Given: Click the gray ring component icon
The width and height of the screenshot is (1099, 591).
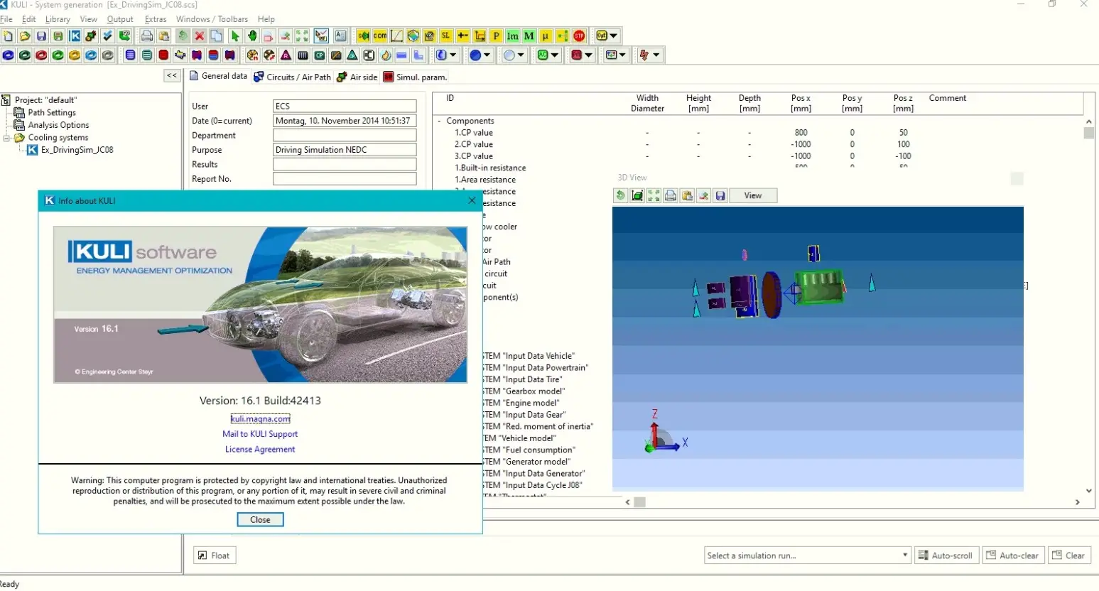Looking at the screenshot, I should tap(107, 55).
